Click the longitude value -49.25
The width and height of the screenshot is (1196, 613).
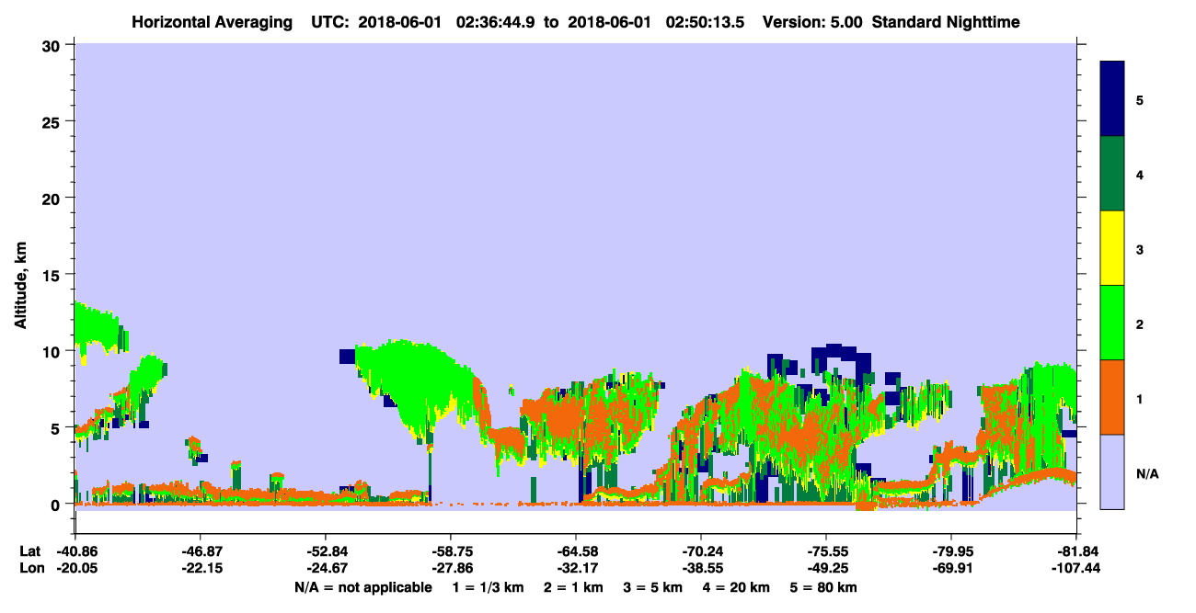pos(826,568)
